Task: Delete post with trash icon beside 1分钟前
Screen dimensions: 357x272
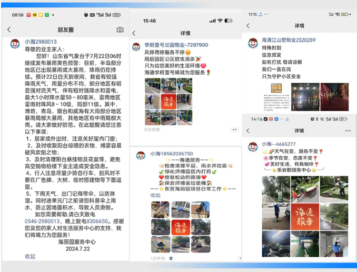Action: point(171,258)
